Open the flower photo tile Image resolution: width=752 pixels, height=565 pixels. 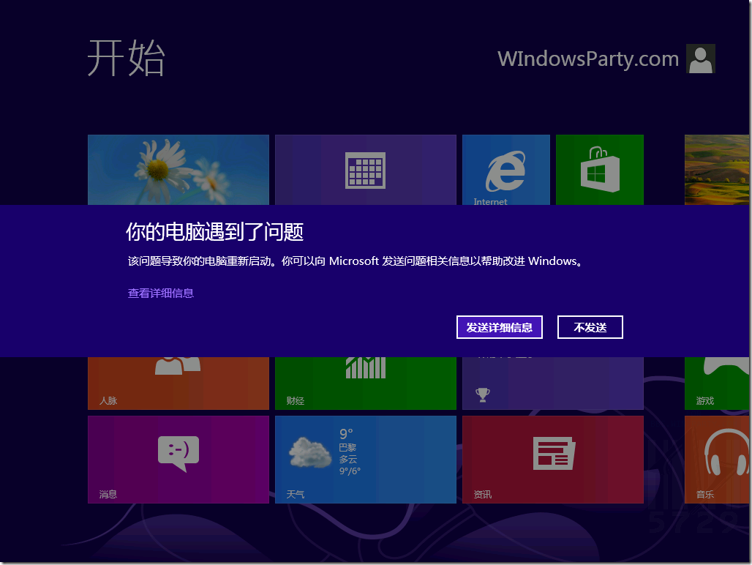click(178, 170)
